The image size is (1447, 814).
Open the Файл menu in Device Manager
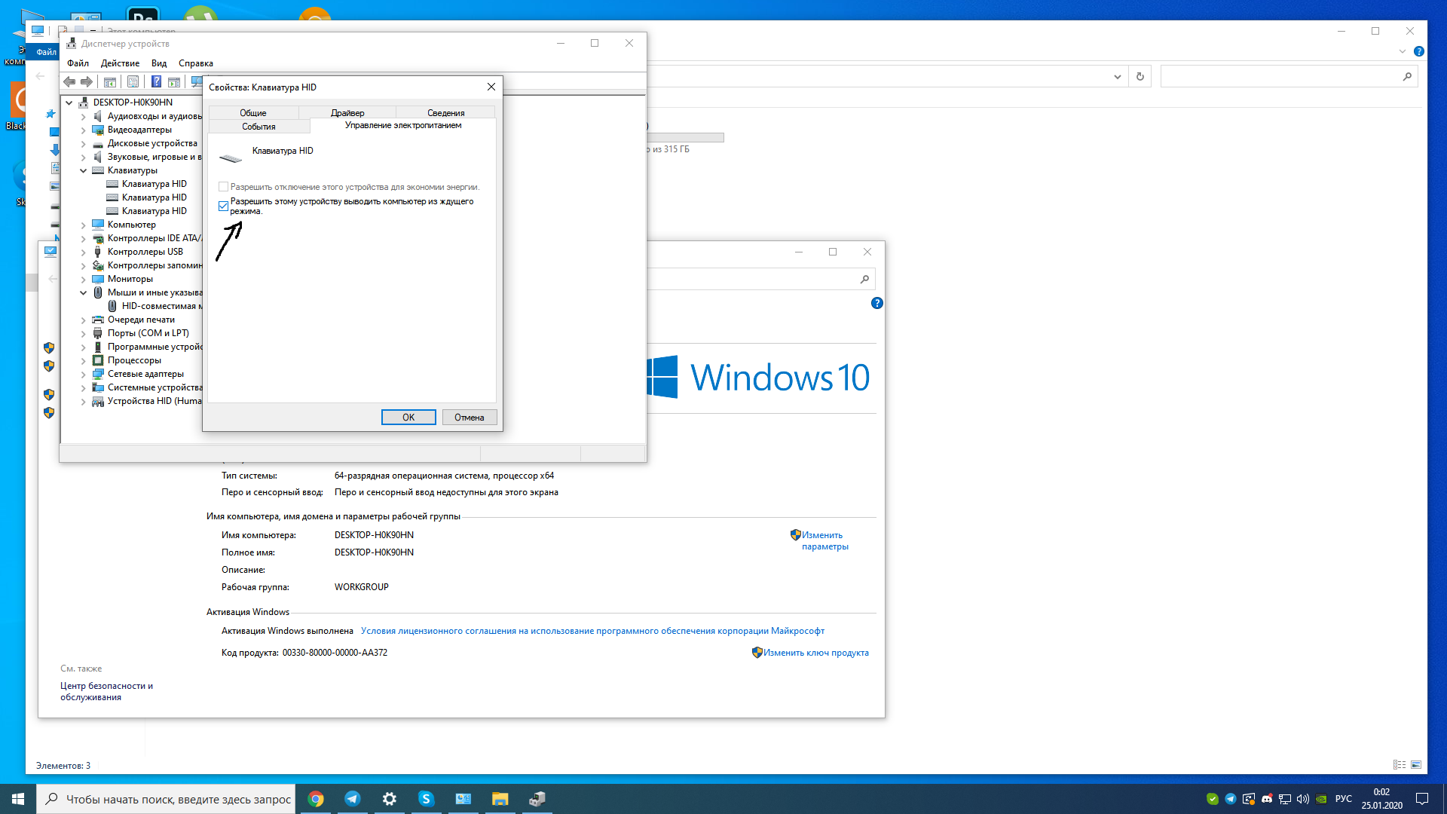(x=78, y=63)
